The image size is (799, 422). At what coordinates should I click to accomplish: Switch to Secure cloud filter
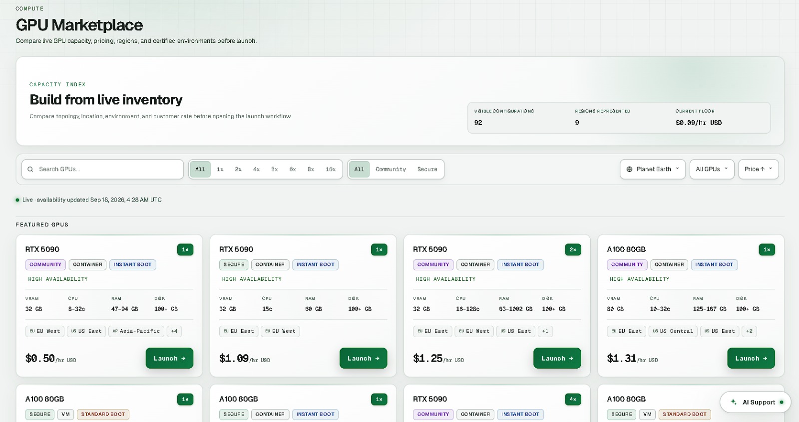(x=427, y=169)
